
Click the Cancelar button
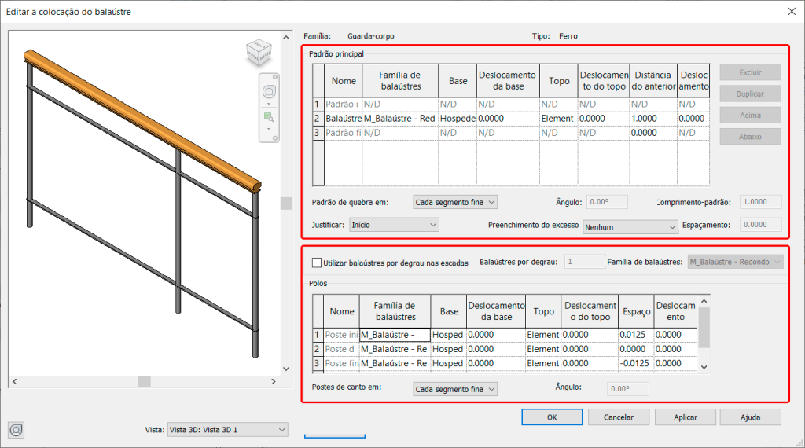618,417
